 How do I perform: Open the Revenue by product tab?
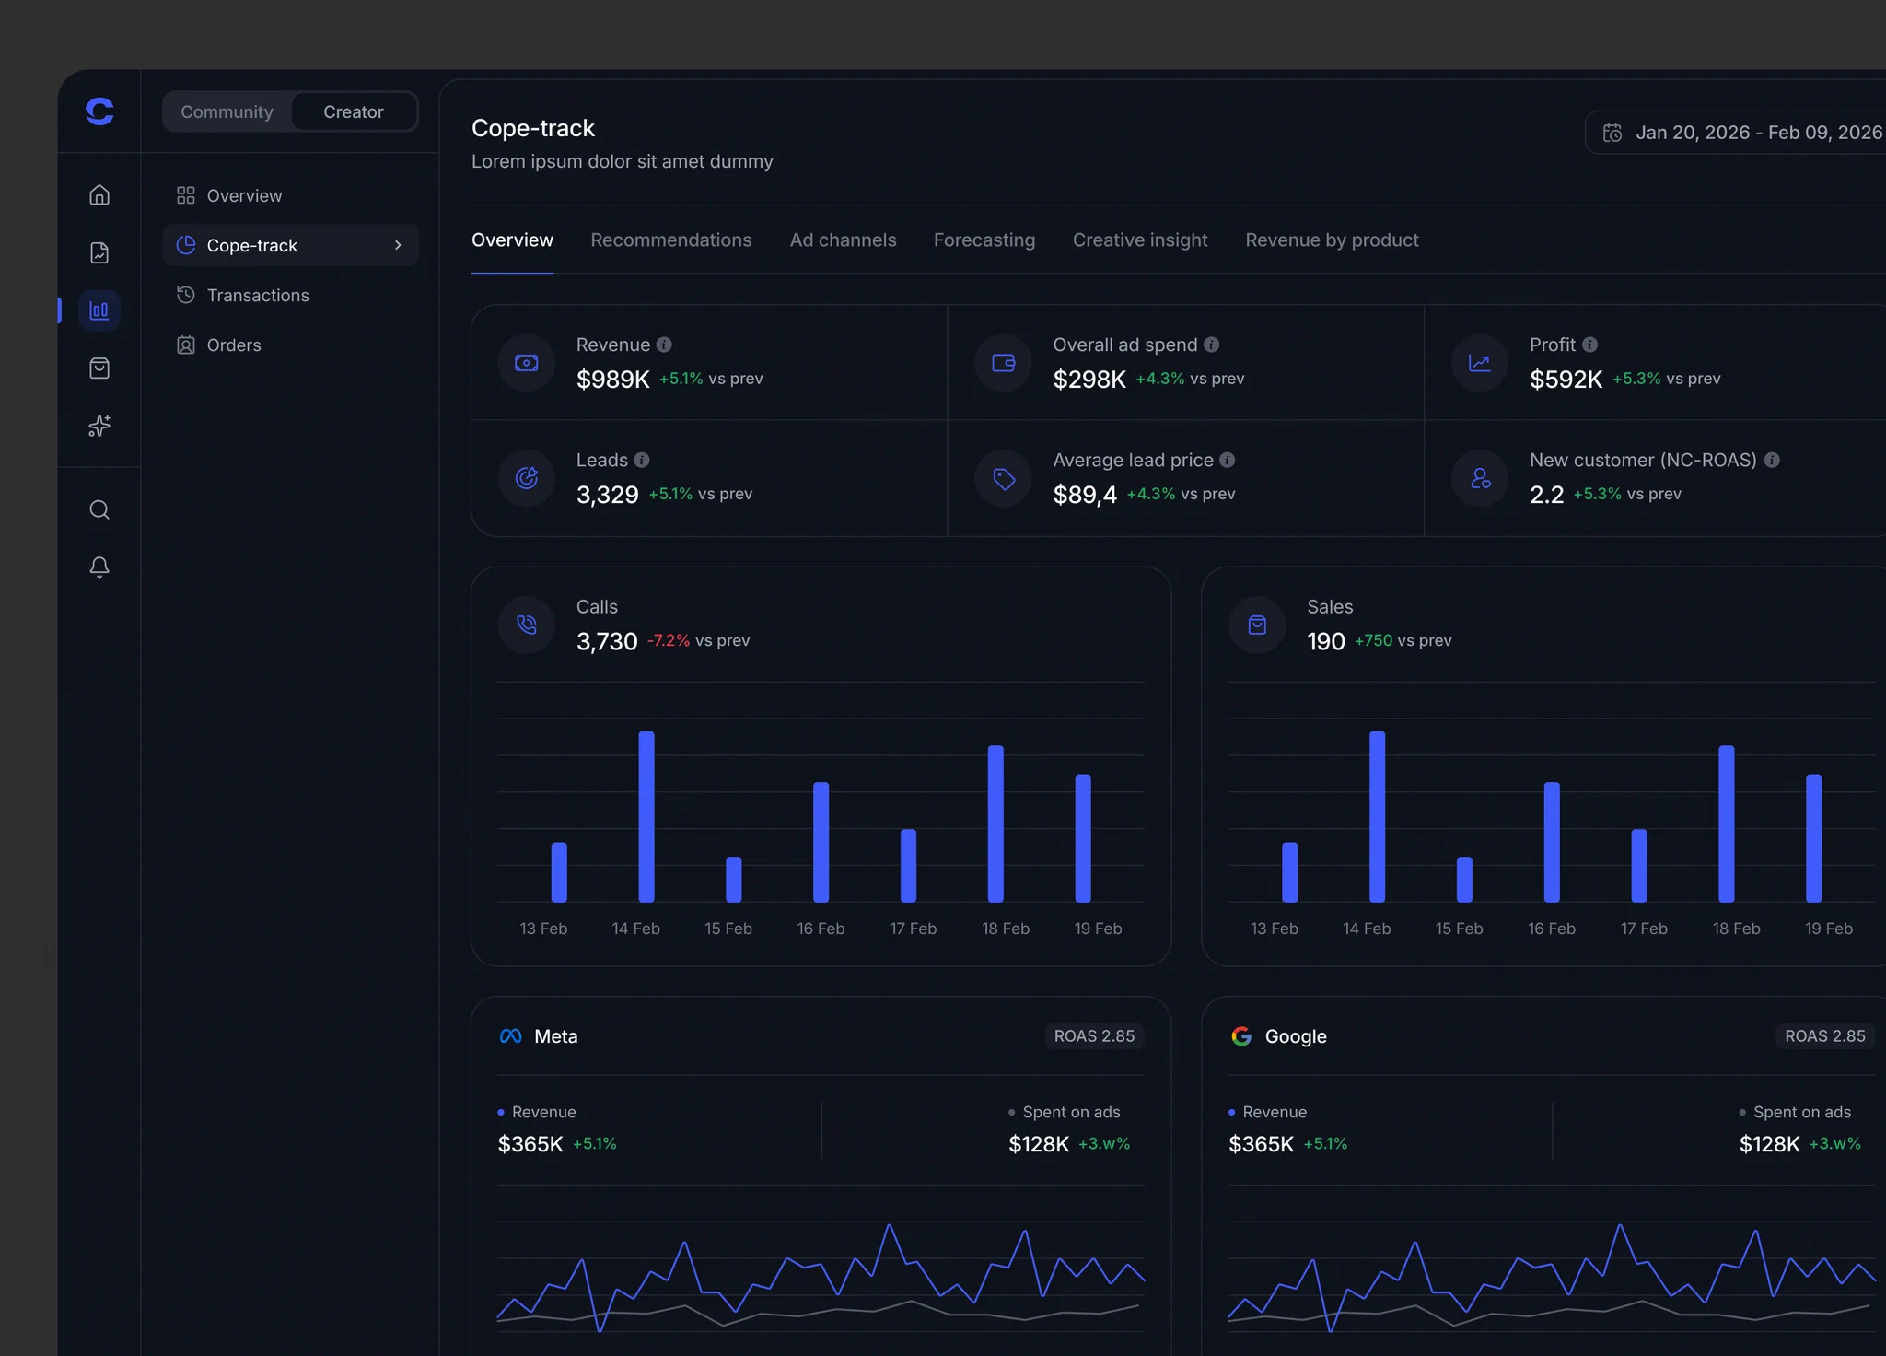pyautogui.click(x=1332, y=240)
